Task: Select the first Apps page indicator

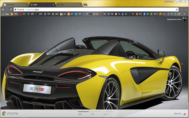Action: coord(83,113)
